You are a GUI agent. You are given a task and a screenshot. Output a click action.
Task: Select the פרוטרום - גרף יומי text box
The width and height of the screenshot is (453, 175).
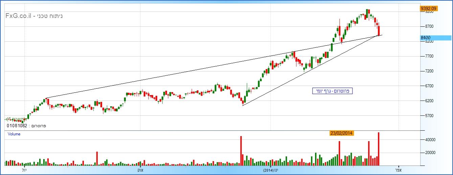tap(332, 91)
